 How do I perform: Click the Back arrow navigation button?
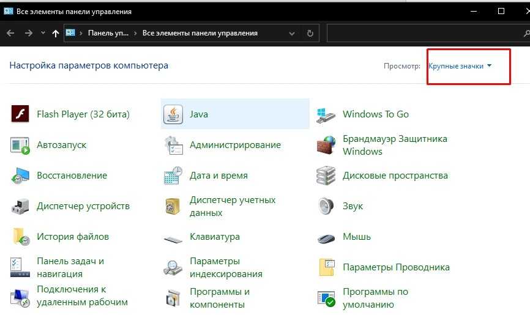(x=10, y=33)
